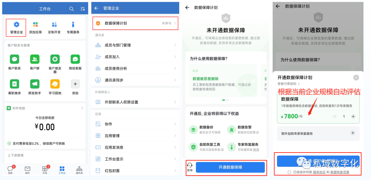Open the 数据保障计划 row

(x=135, y=23)
